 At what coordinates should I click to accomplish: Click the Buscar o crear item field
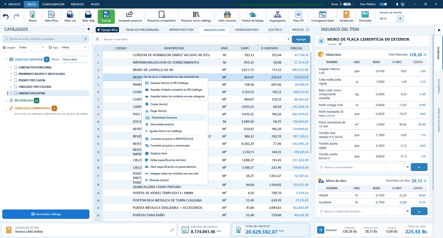point(186,39)
